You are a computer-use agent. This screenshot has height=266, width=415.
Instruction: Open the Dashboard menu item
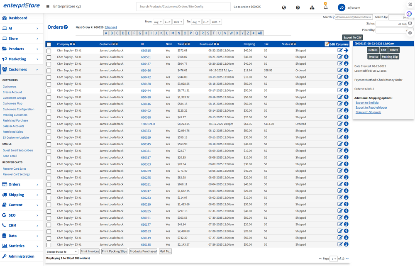tap(18, 18)
